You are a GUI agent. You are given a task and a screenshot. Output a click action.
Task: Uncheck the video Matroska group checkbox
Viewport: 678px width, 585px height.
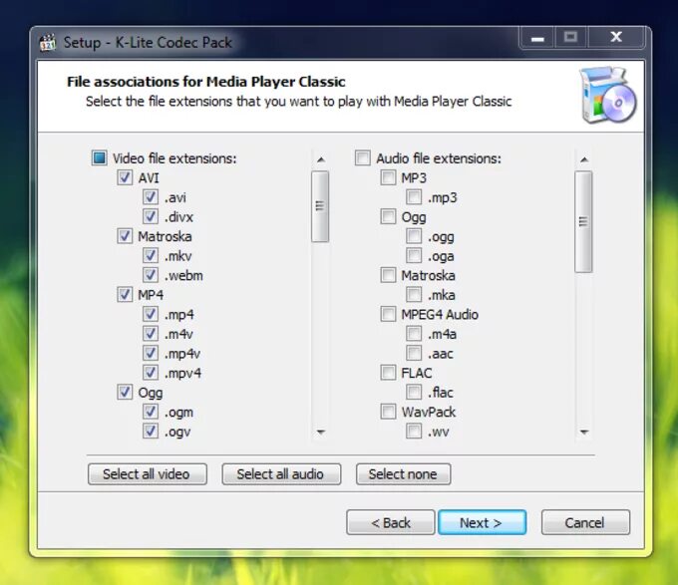[x=125, y=236]
